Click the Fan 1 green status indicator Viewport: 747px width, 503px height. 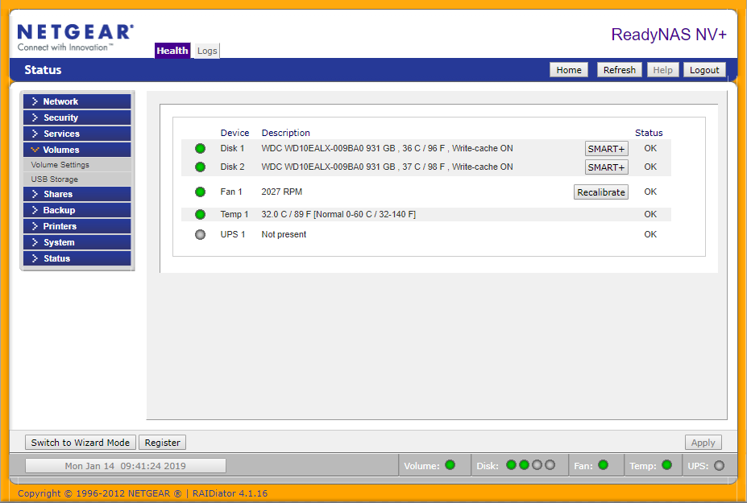(201, 192)
